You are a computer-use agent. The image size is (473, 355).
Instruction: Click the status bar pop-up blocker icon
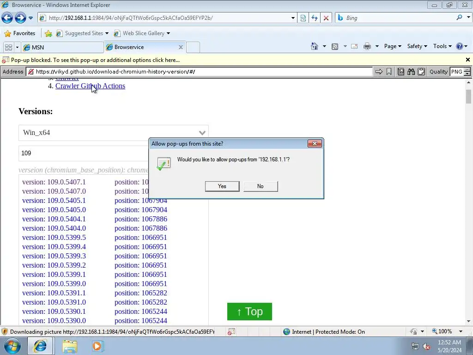coord(231,332)
